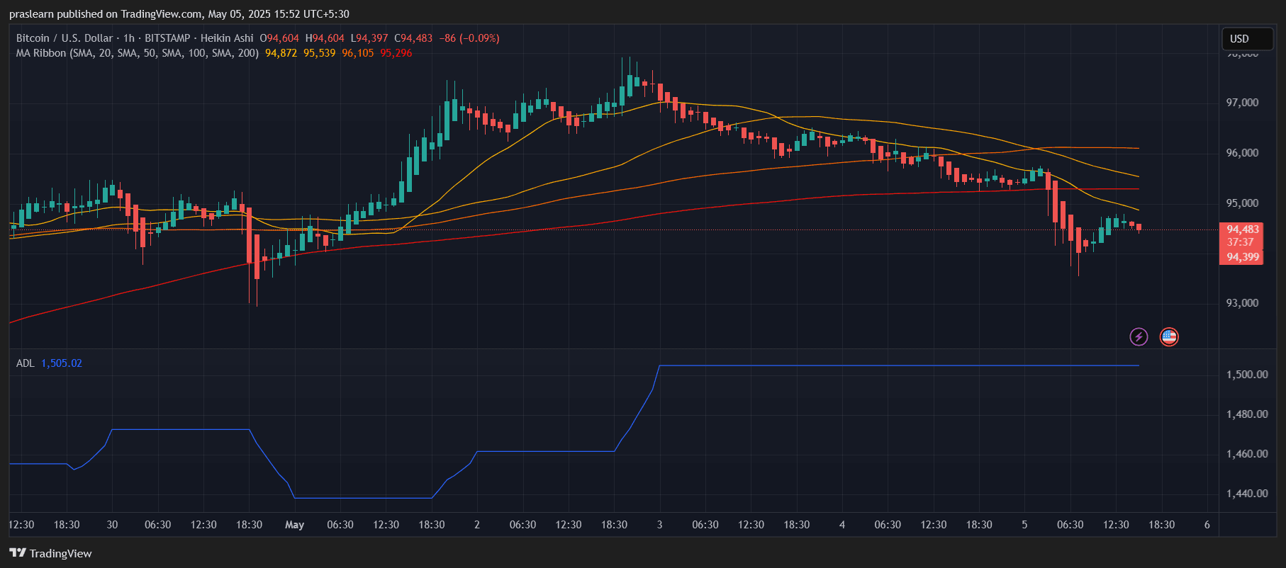Click the red SMA 200 value 95,296
1286x568 pixels.
point(396,53)
